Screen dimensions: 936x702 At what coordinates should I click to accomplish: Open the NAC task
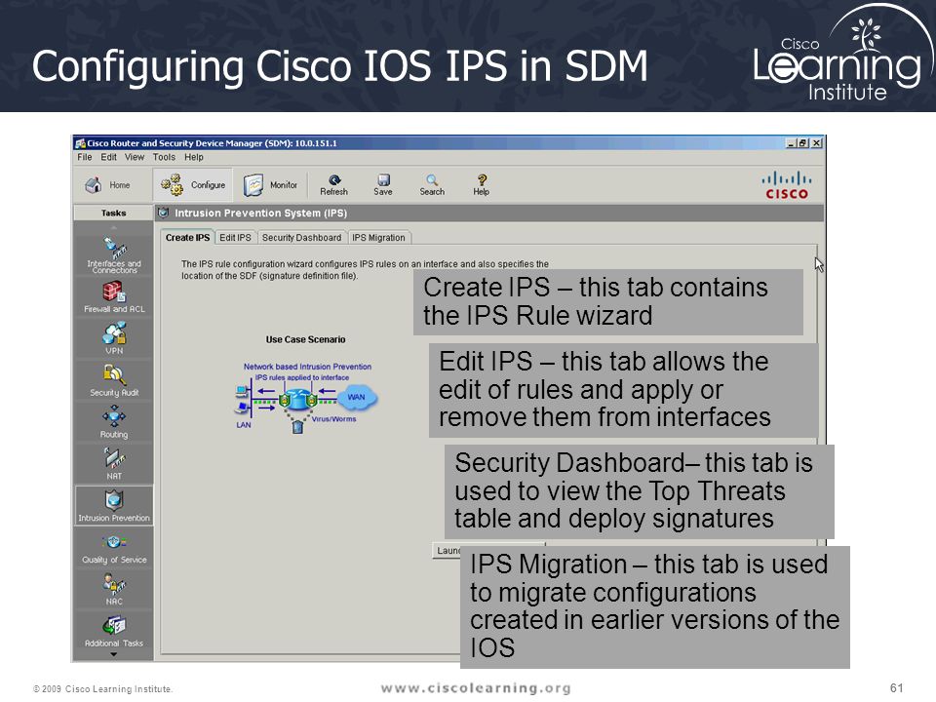click(x=114, y=589)
